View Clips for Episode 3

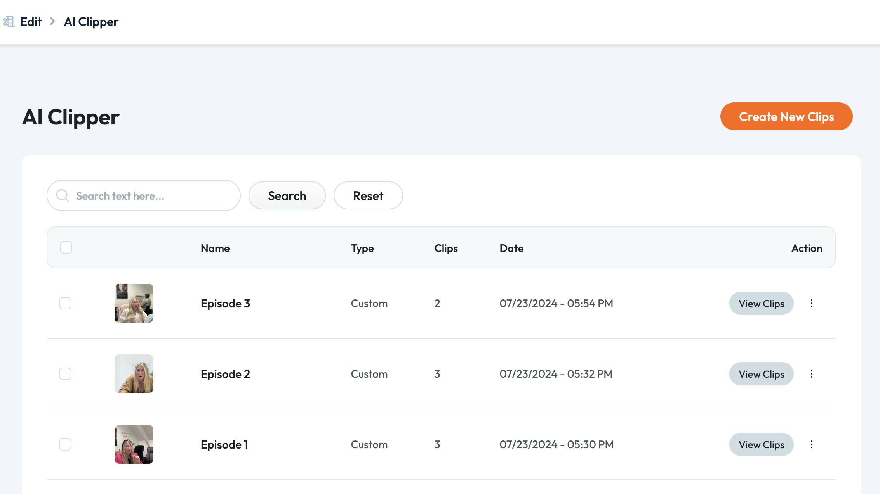(761, 303)
